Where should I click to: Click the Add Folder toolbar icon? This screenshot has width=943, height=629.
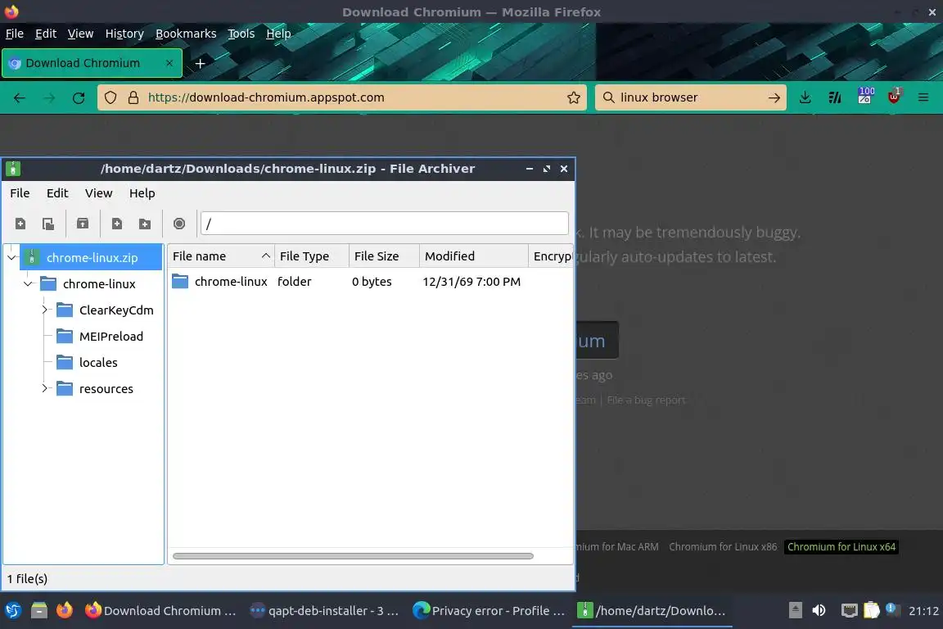point(144,224)
